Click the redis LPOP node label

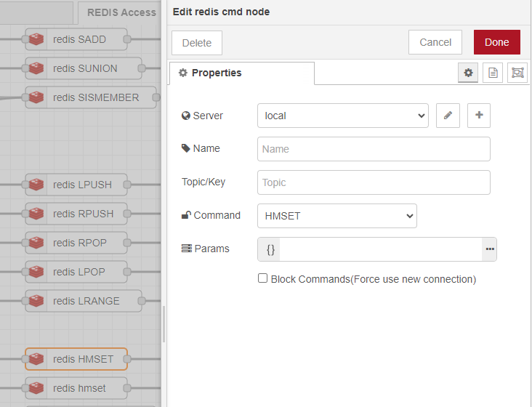pos(79,272)
